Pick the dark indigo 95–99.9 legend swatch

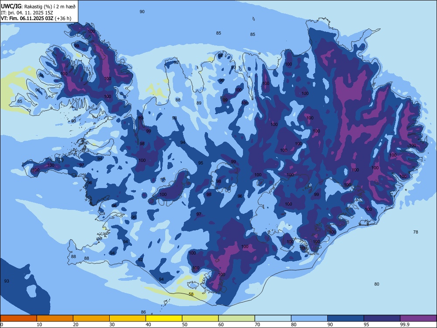382,318
